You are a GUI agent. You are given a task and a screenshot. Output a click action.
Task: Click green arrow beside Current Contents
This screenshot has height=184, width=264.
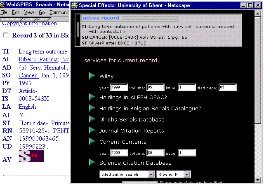pyautogui.click(x=92, y=142)
